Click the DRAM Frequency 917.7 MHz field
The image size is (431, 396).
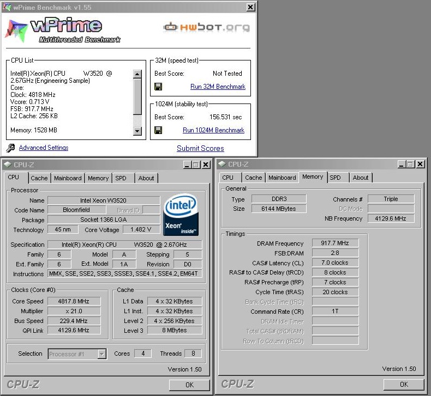(335, 243)
